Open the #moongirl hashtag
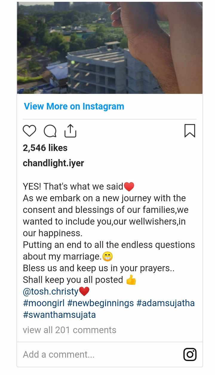215x375 pixels. point(44,303)
